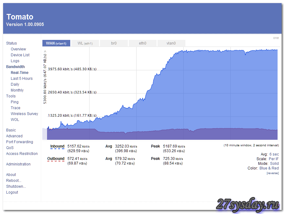Toggle the Outbound graph line

56,159
